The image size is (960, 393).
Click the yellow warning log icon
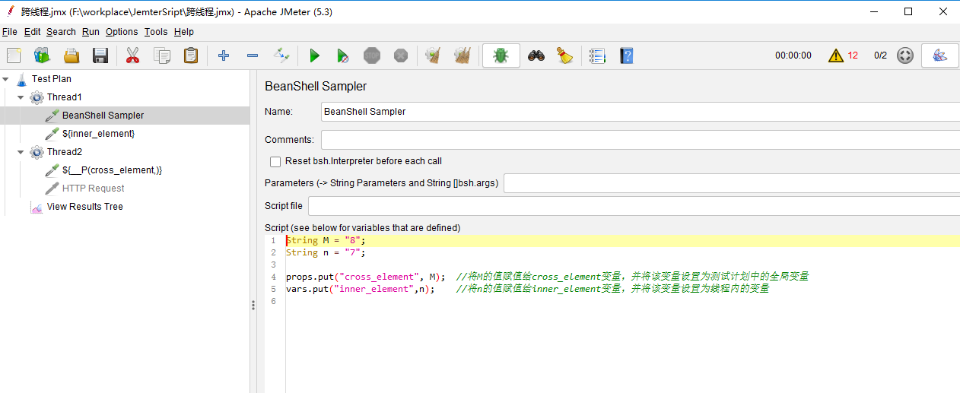836,55
